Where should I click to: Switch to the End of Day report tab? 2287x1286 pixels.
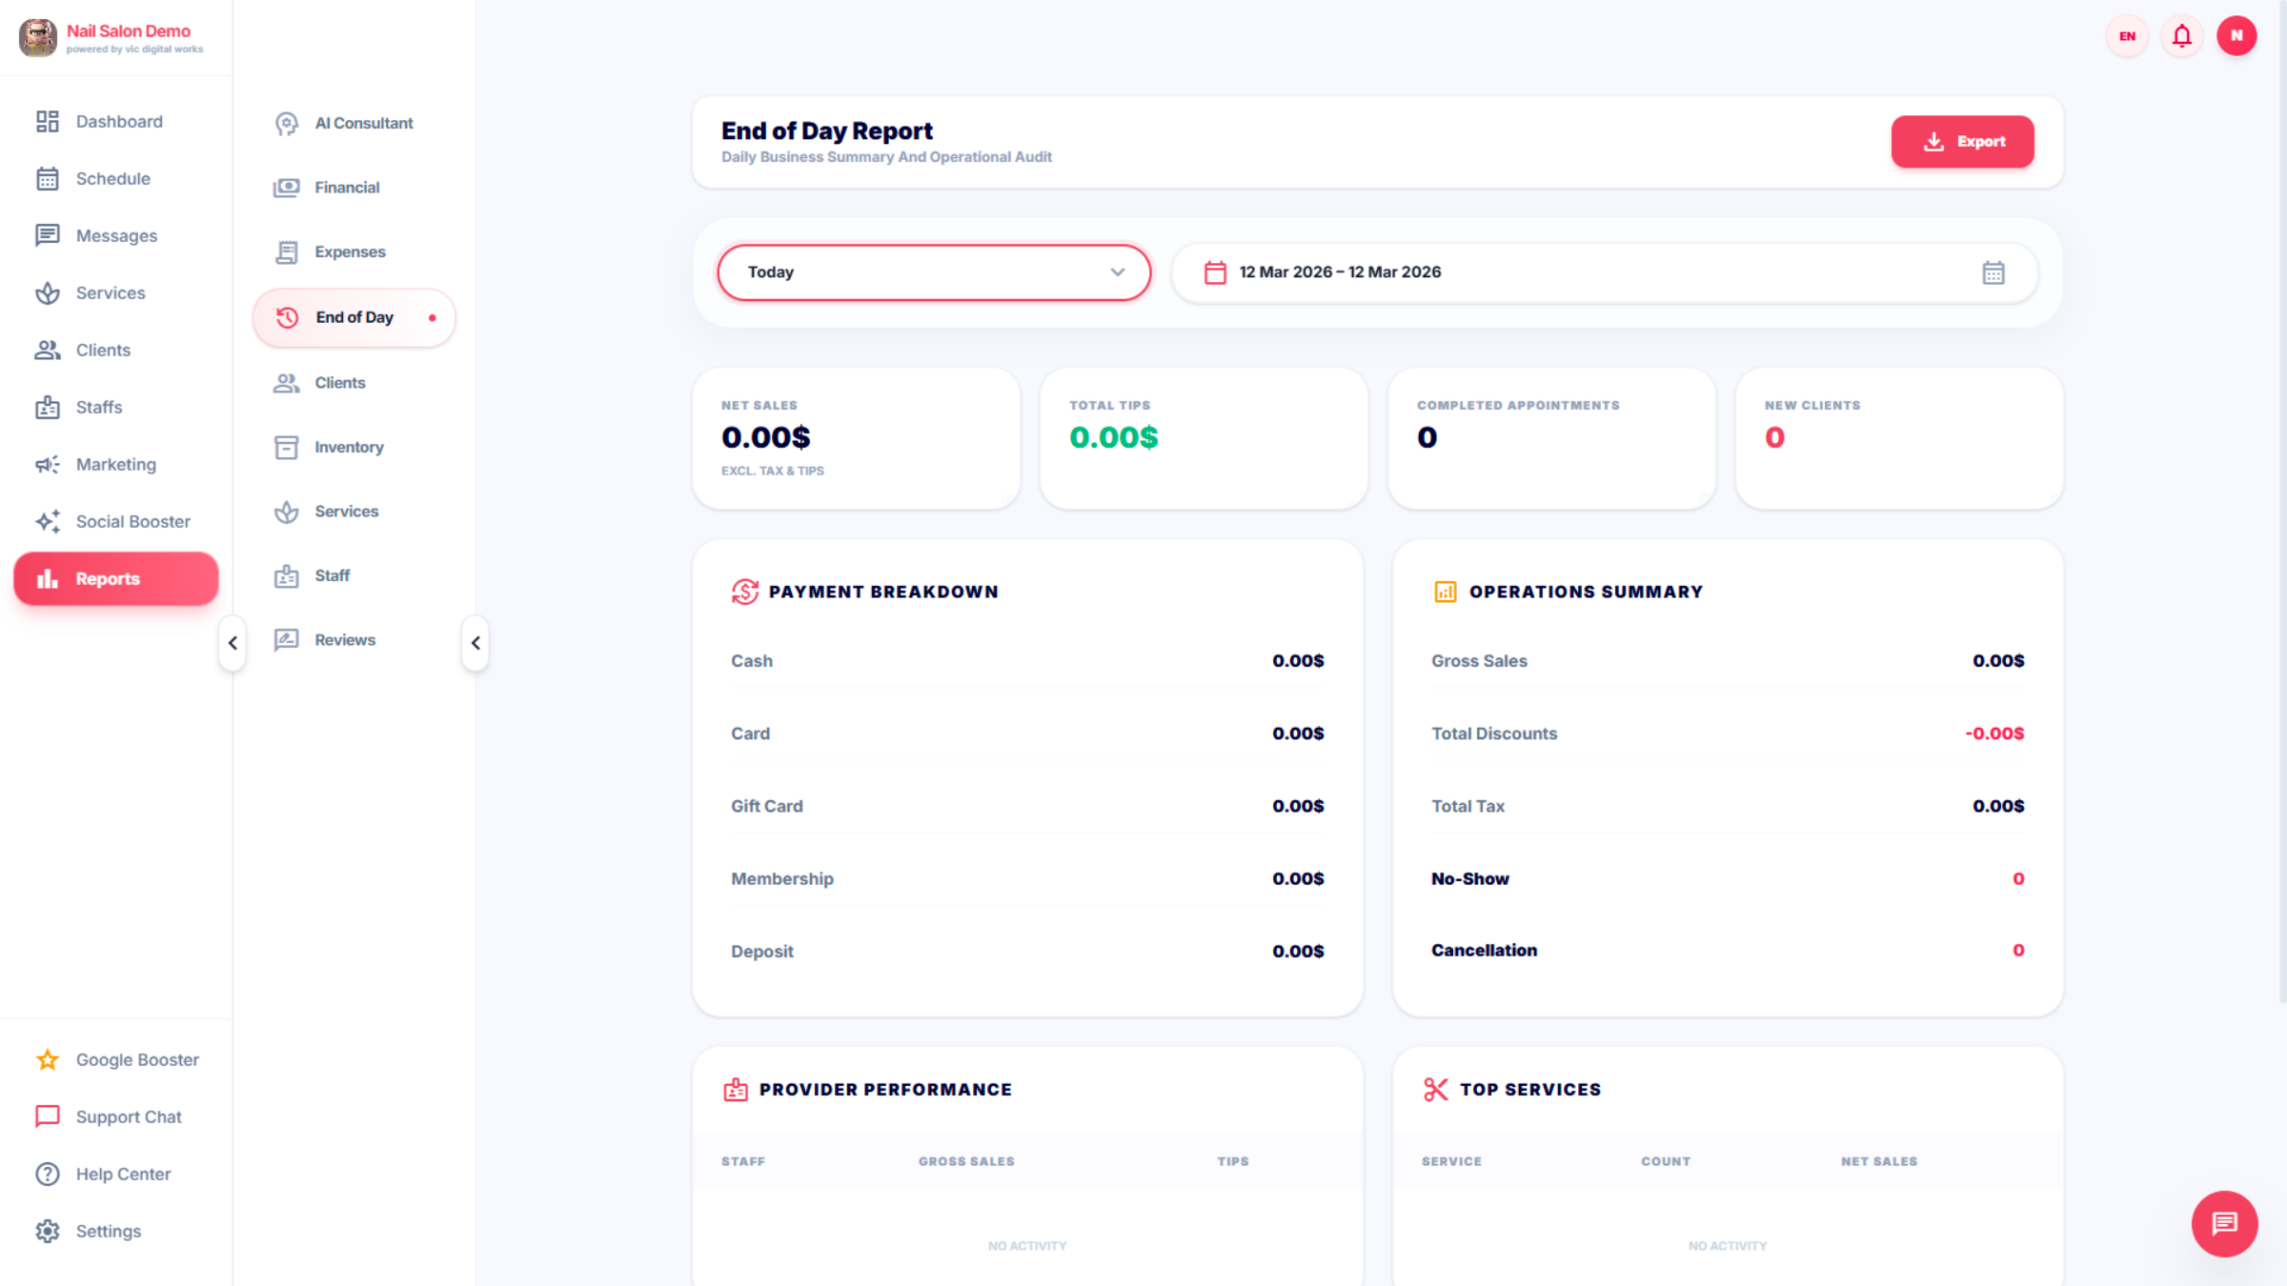point(354,317)
